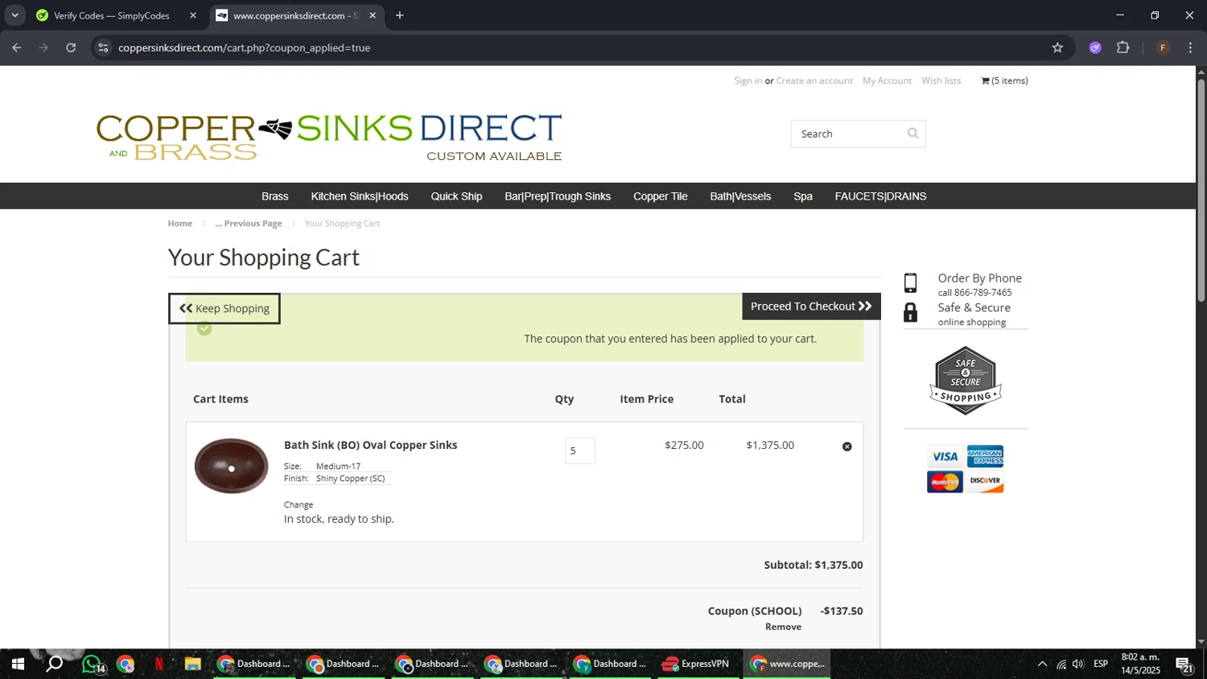View site information icon in the address bar
This screenshot has width=1207, height=679.
pyautogui.click(x=103, y=47)
